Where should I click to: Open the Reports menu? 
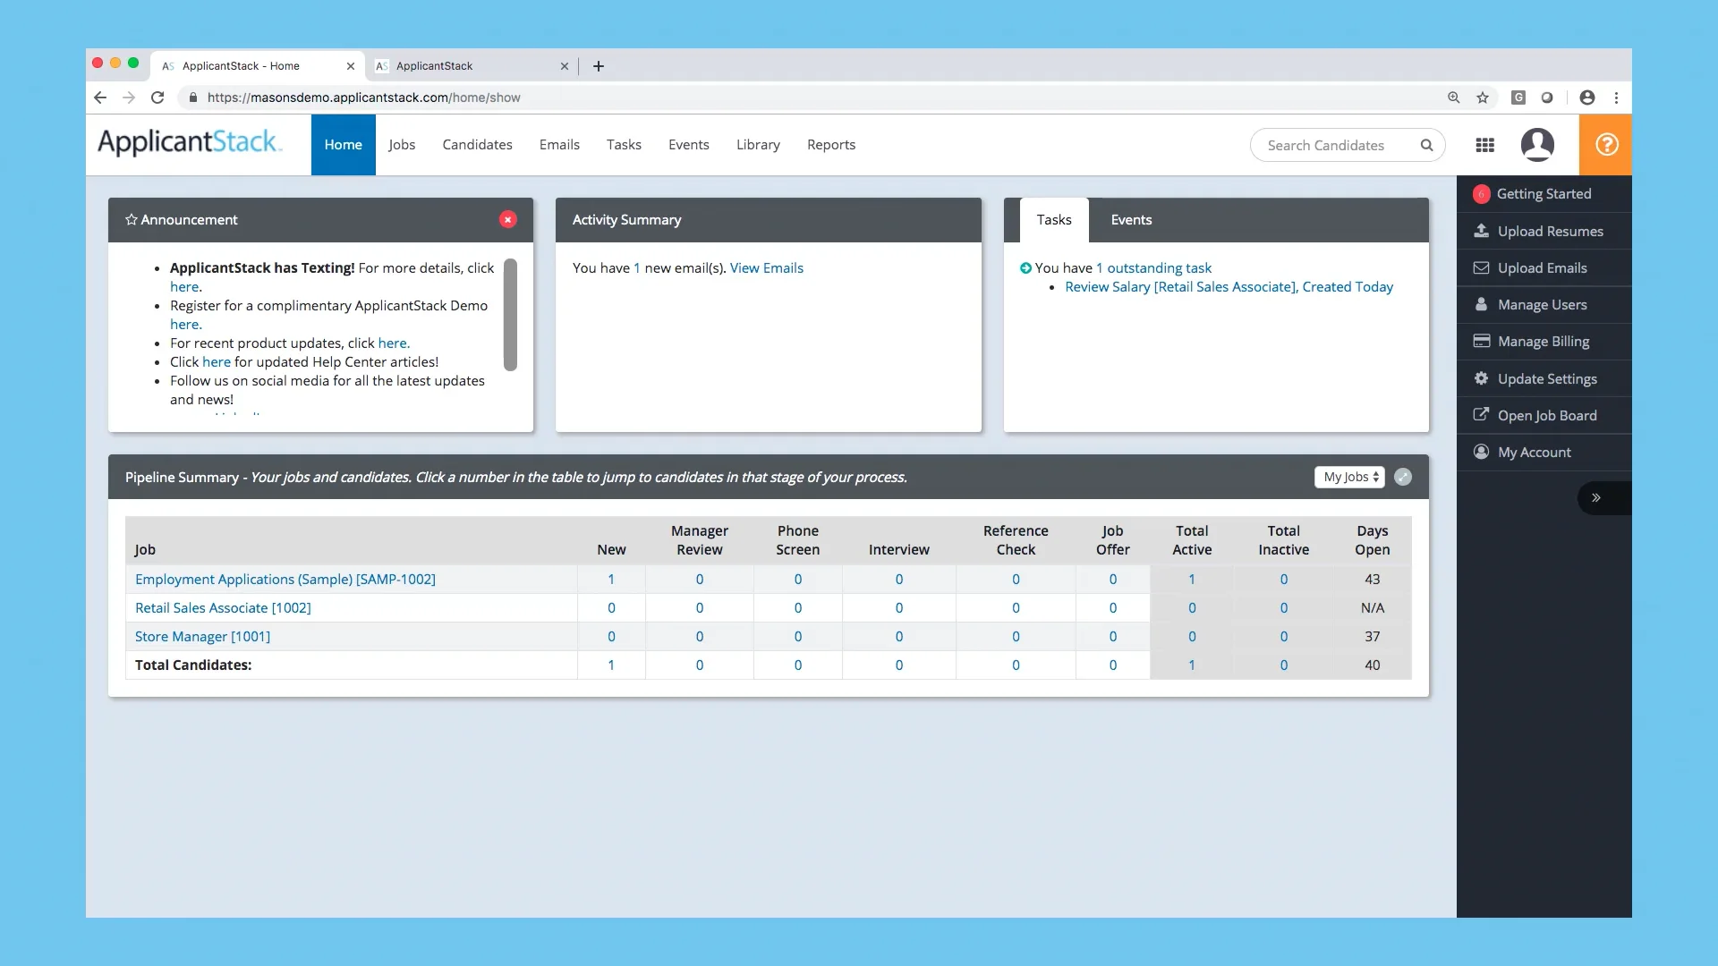pos(831,145)
